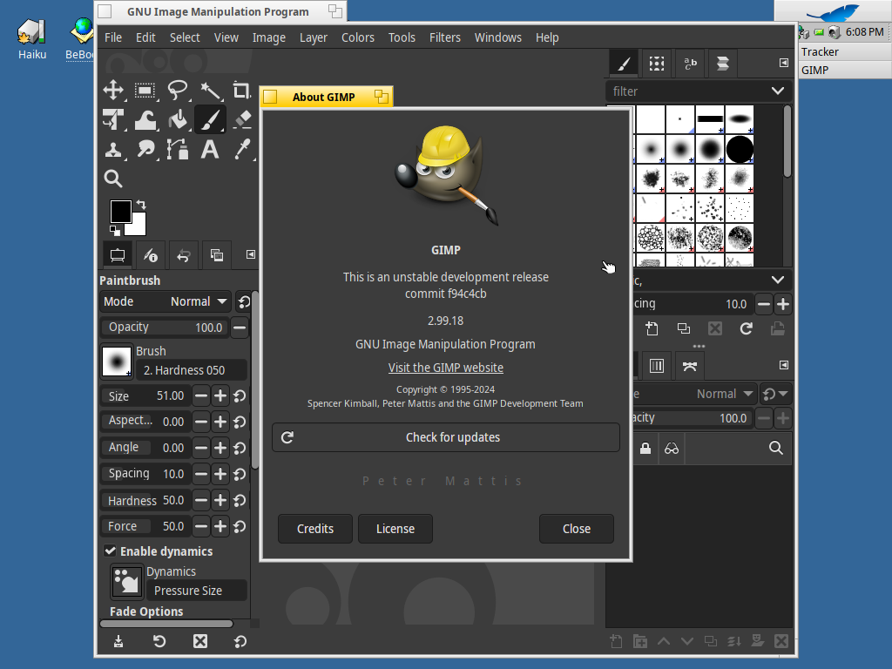Increase brush Size with plus button

(x=220, y=396)
